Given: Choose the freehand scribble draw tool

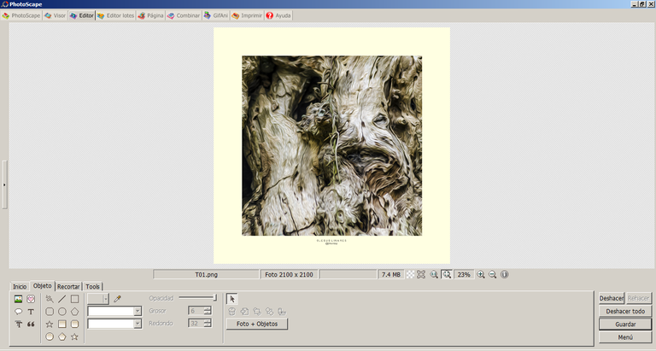Looking at the screenshot, I should coord(50,299).
